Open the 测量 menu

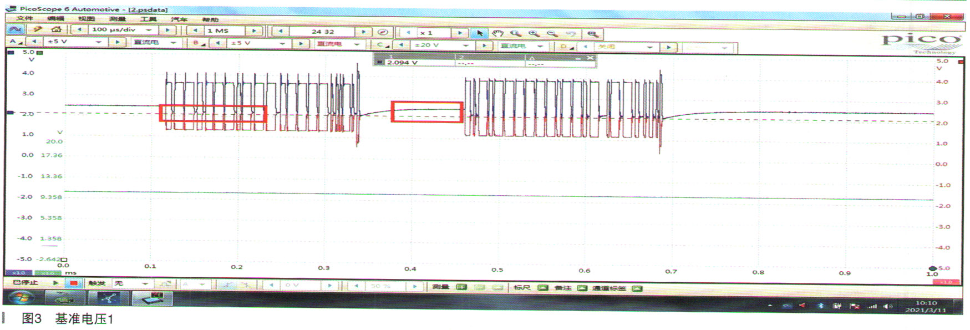117,19
